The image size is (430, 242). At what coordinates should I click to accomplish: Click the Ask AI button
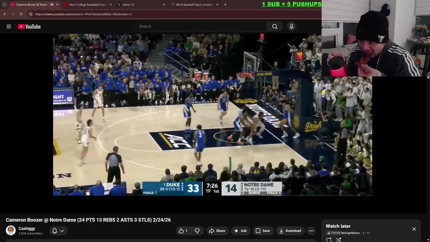click(240, 231)
